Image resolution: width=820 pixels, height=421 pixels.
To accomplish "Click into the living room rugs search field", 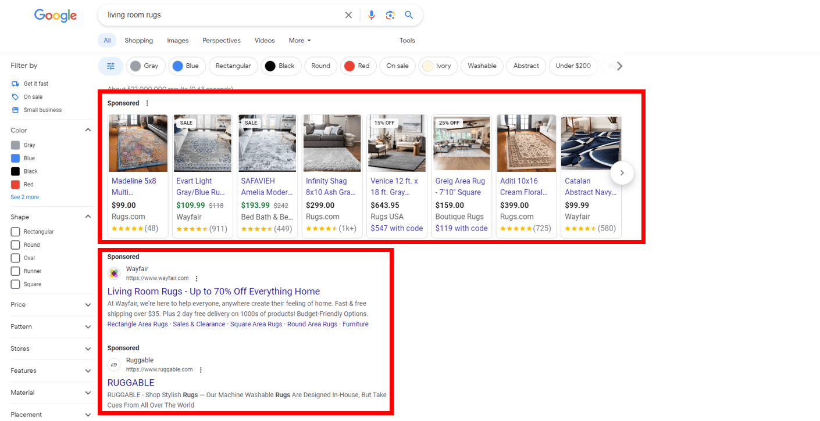I will click(x=221, y=15).
